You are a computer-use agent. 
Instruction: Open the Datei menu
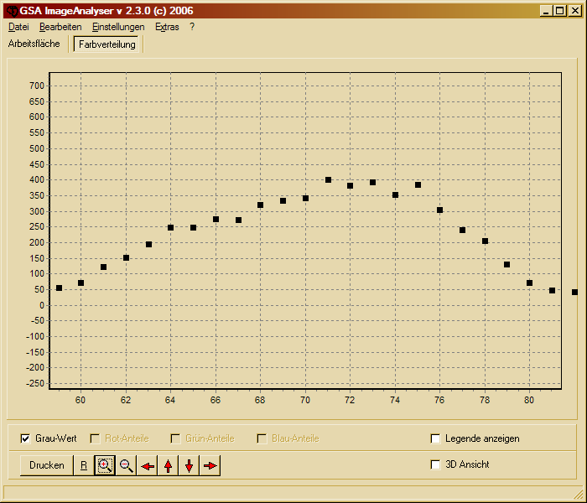click(18, 27)
